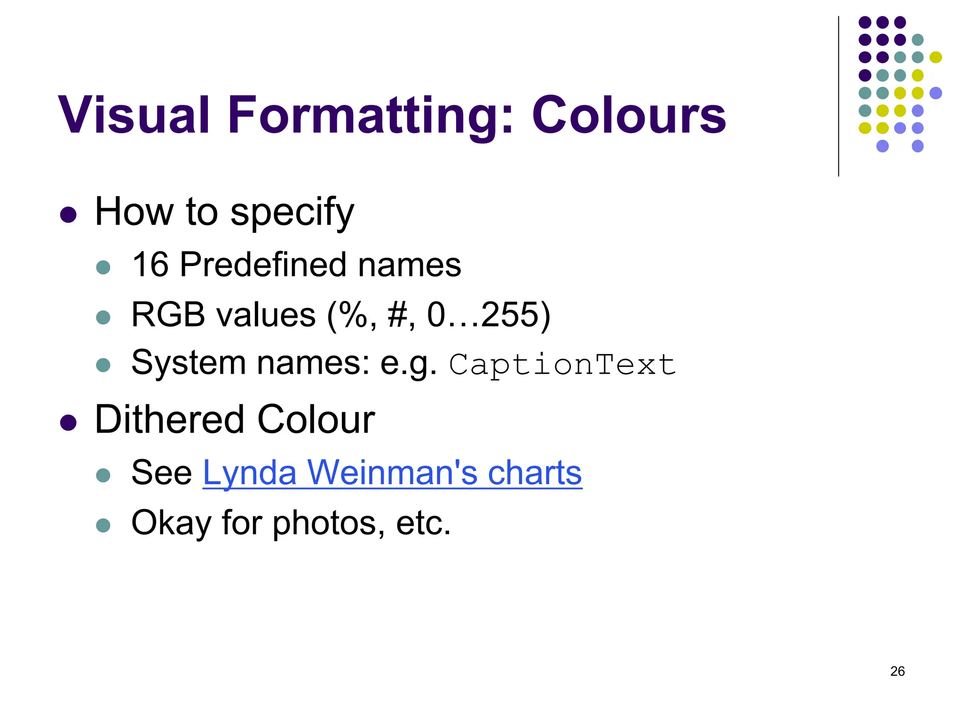Open the Lynda Weinman's charts link

pos(392,472)
